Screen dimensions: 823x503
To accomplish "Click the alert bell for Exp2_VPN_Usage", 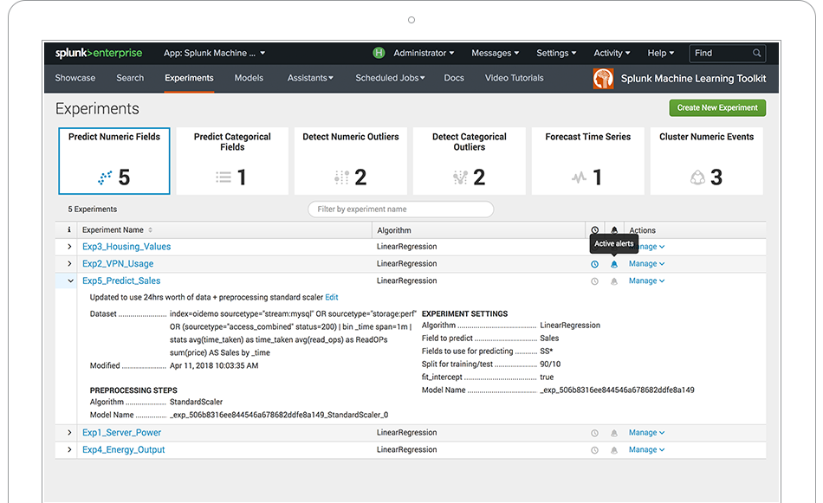I will pos(614,264).
